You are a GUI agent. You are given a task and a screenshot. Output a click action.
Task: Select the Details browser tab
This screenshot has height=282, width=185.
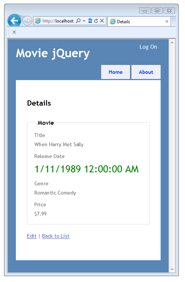[x=139, y=21]
